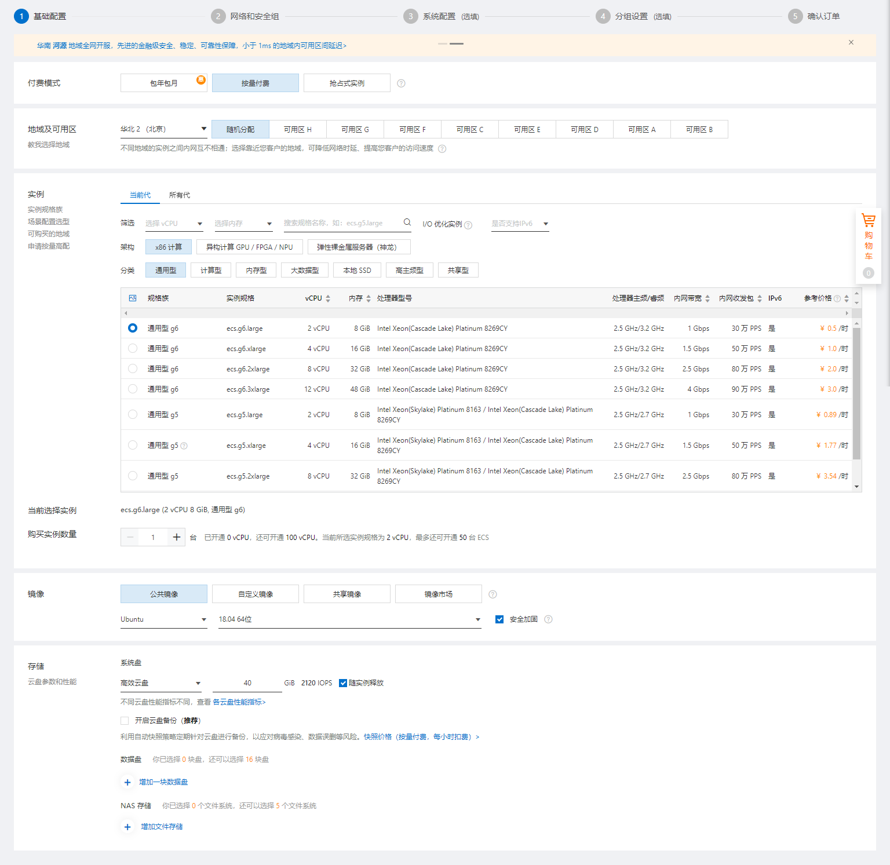Screen dimensions: 890x865
Task: Select the 自定义镜像 image tab
Action: tap(256, 594)
